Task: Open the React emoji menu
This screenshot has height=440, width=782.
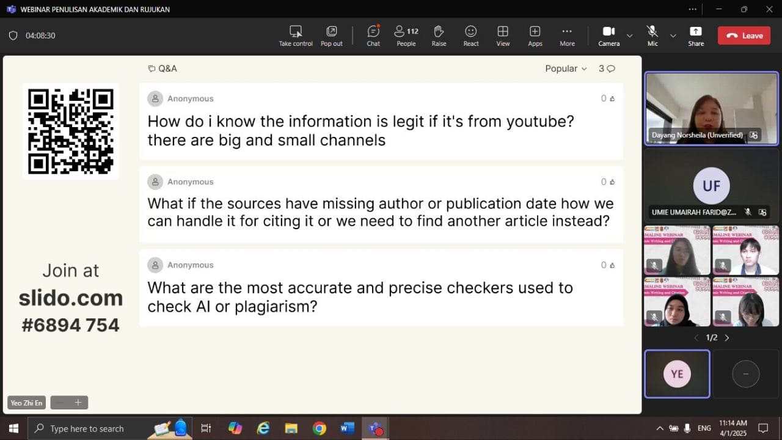Action: coord(471,35)
